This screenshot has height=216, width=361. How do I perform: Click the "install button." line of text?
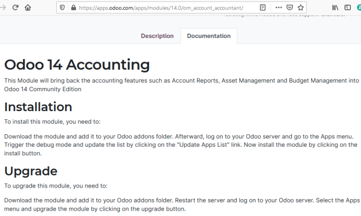pyautogui.click(x=23, y=153)
